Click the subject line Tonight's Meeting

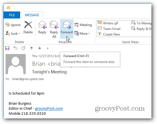pyautogui.click(x=49, y=72)
